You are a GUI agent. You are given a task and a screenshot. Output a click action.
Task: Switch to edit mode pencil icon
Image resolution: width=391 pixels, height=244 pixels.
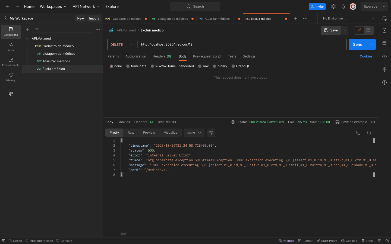[360, 30]
